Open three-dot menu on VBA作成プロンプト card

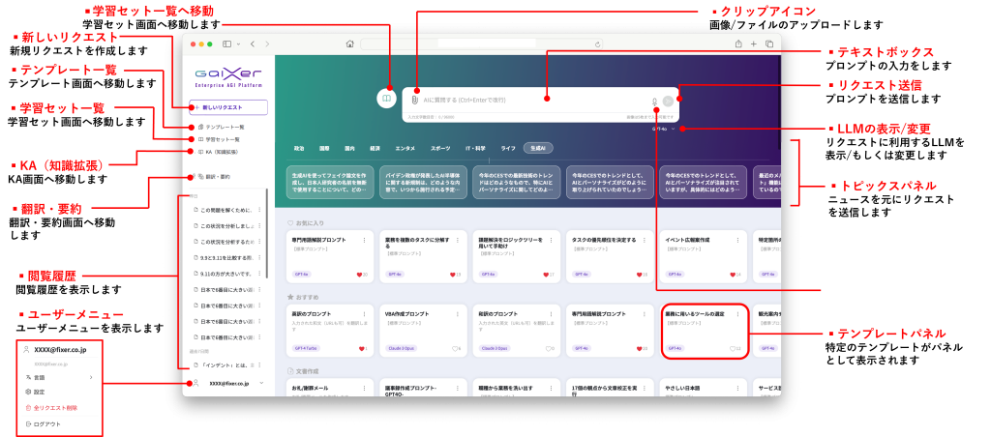point(459,314)
